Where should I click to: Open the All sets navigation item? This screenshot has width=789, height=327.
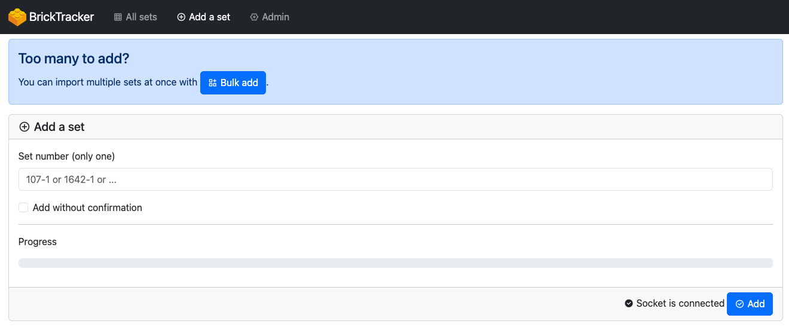tap(136, 17)
